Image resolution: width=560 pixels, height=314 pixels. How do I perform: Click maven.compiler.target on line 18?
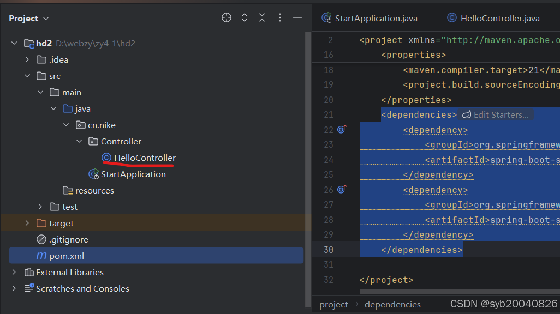pos(465,70)
